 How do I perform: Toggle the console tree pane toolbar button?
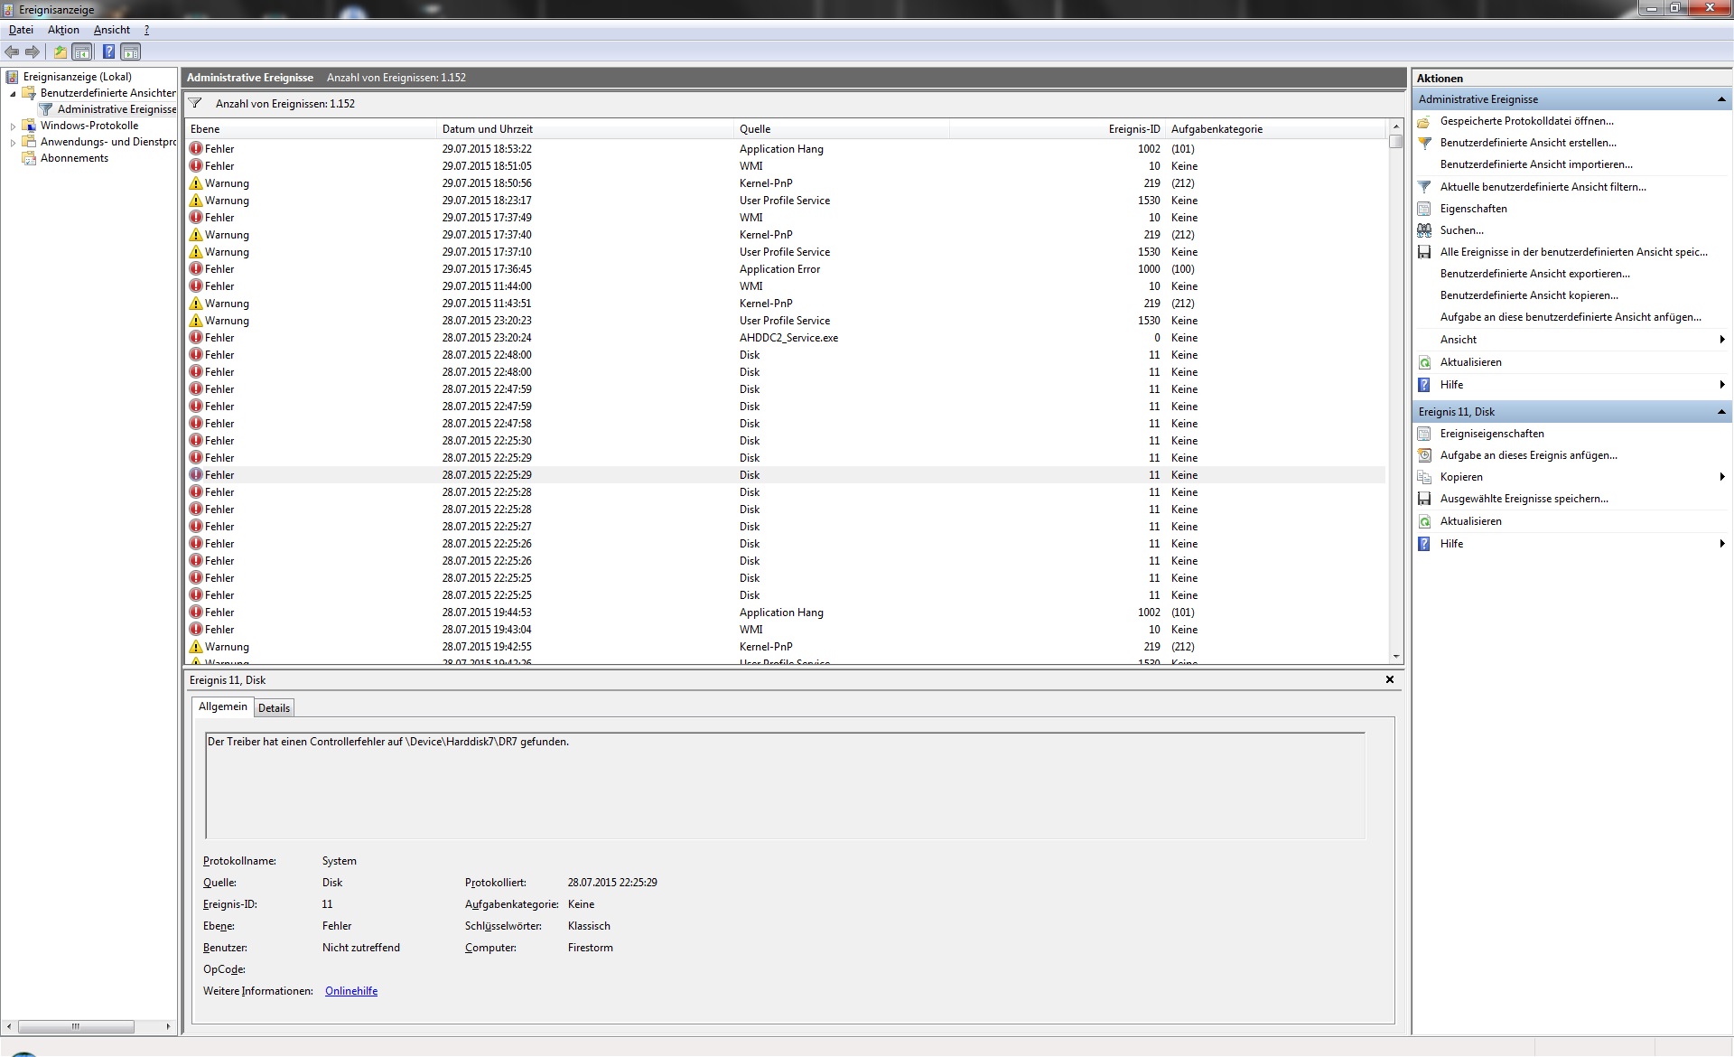click(82, 51)
